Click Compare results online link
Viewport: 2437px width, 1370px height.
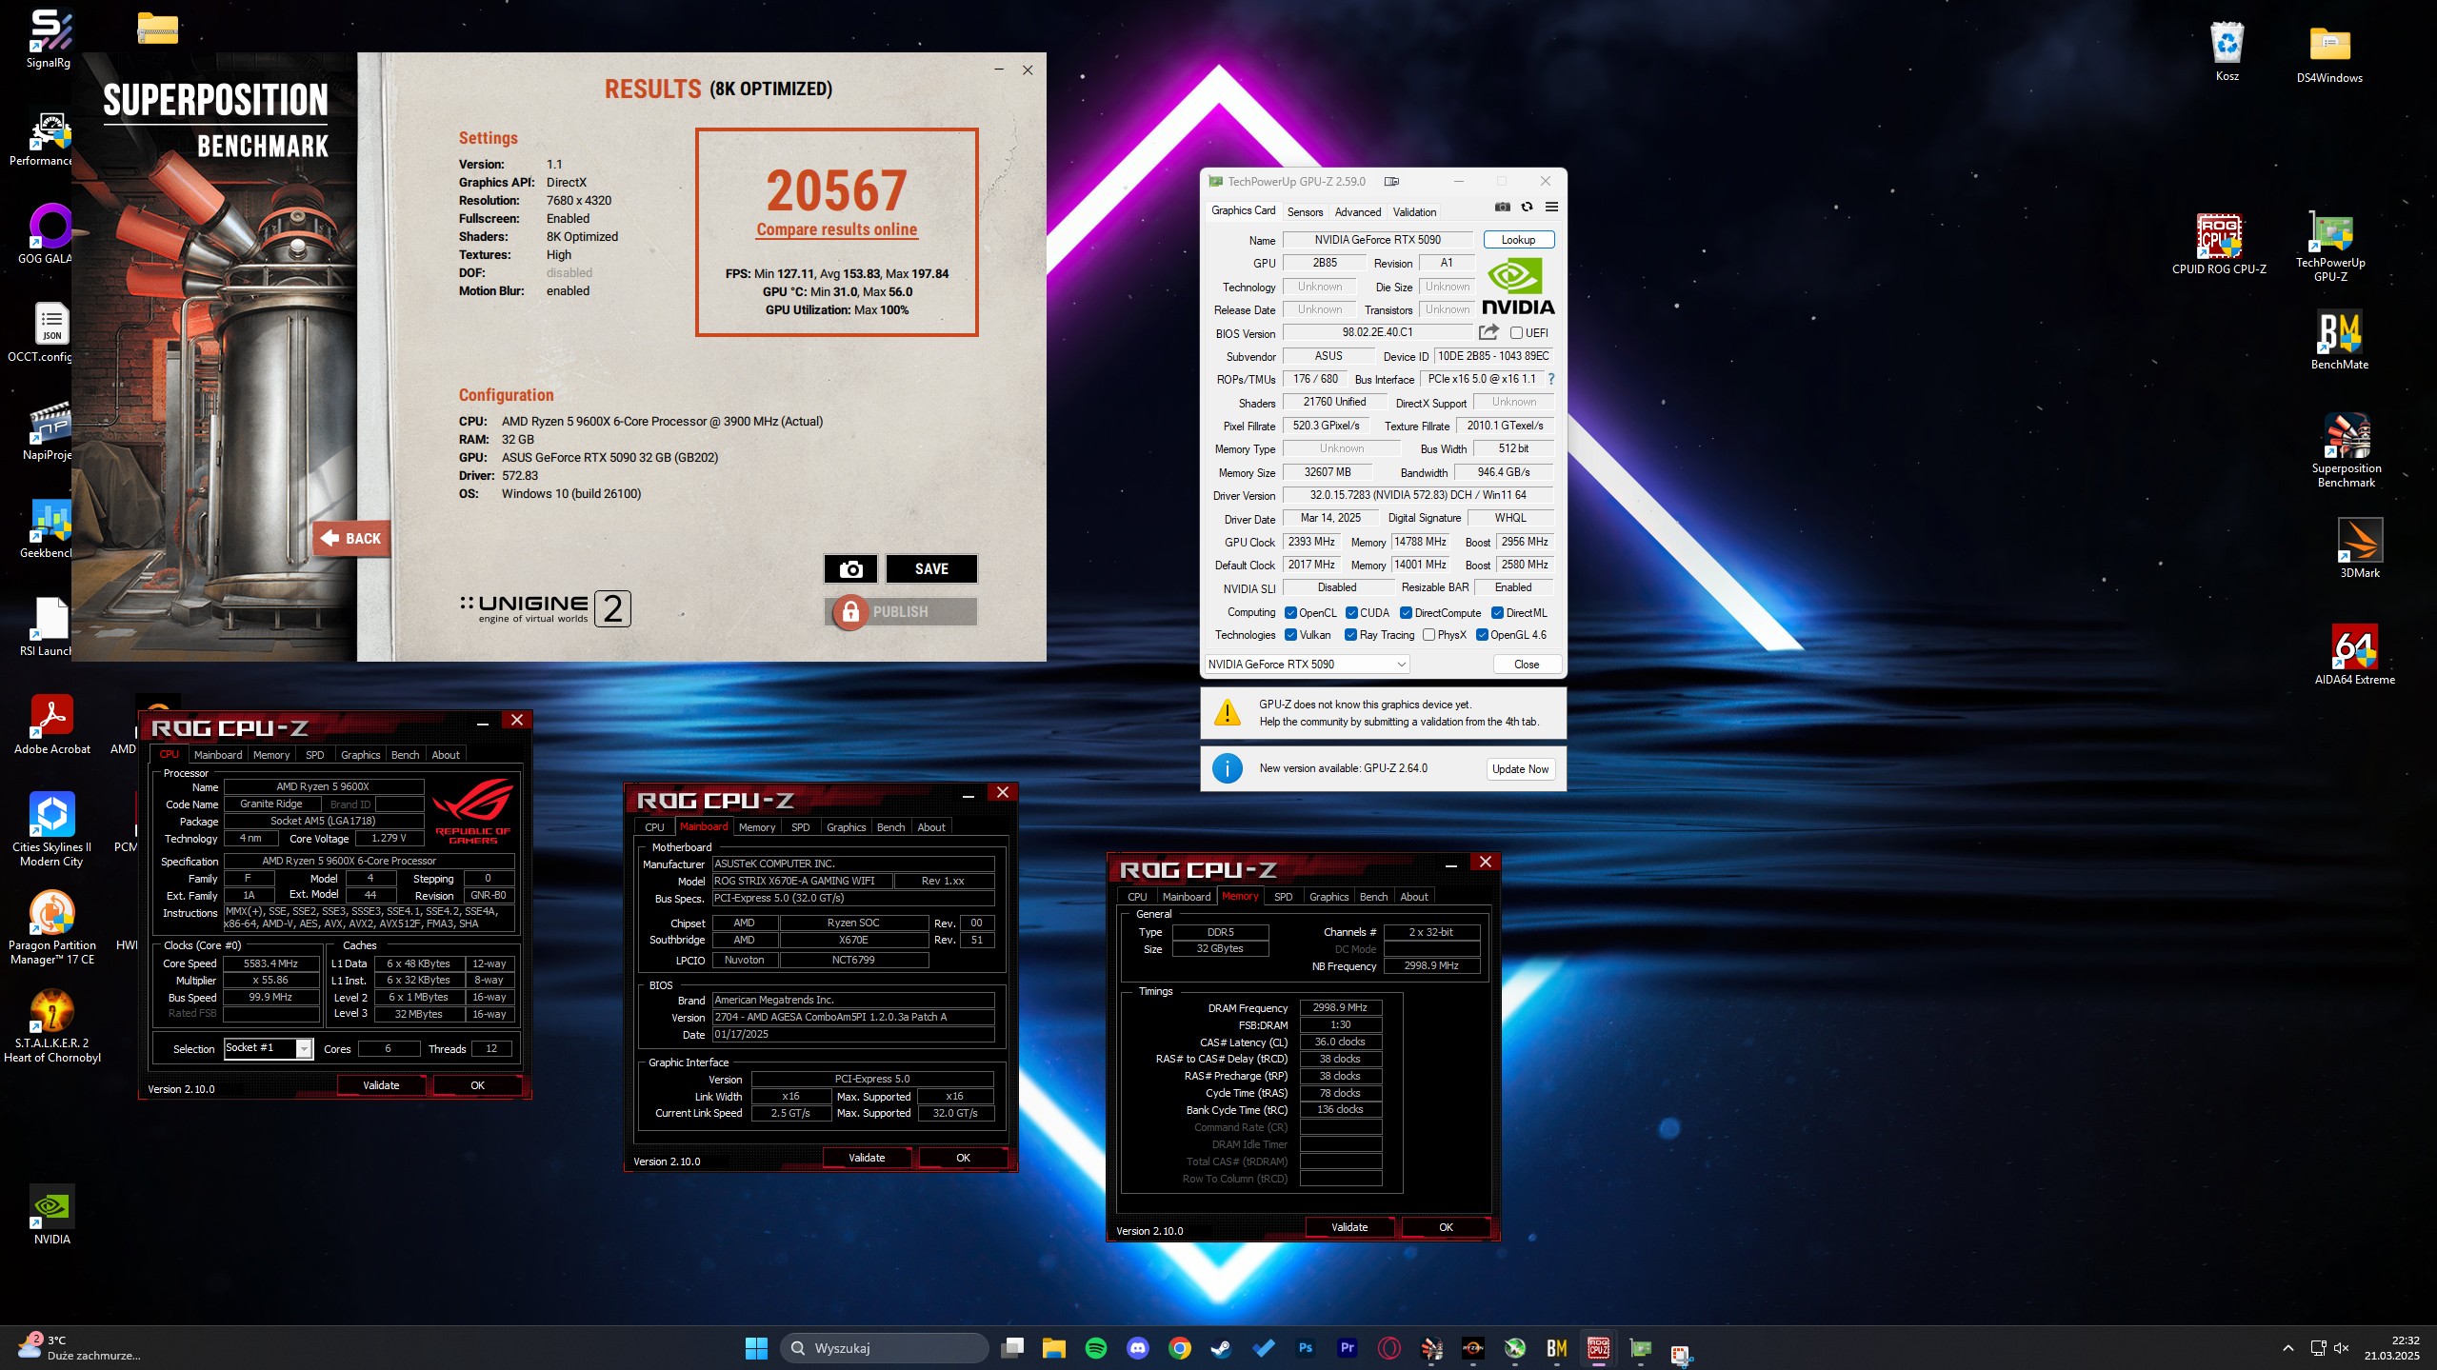[836, 229]
